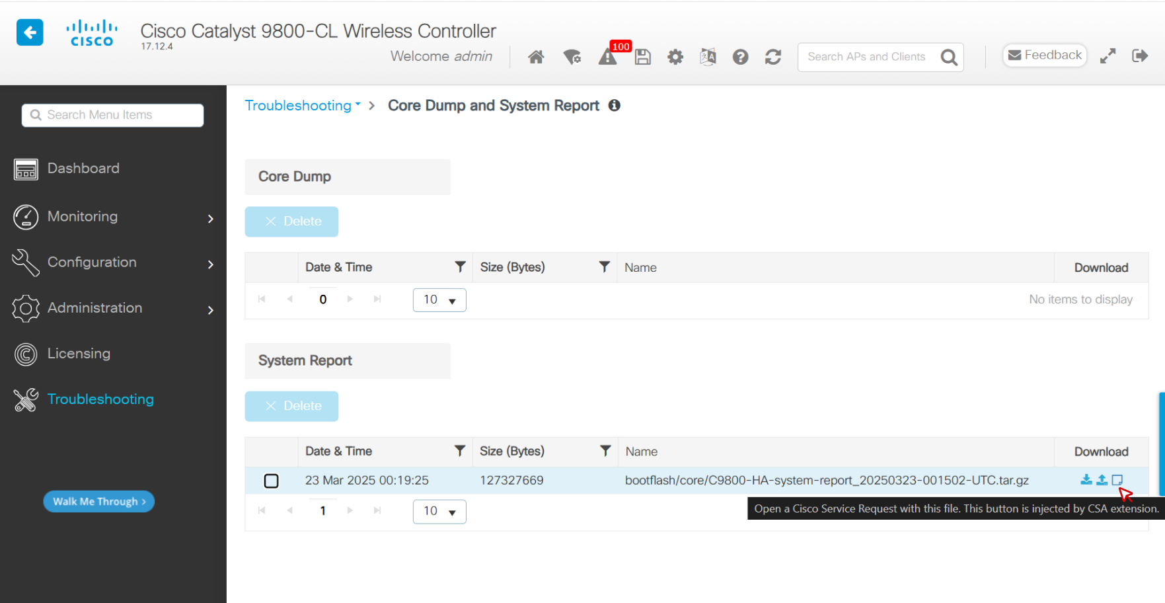Filter System Report Date & Time column
Viewport: 1165px width, 603px height.
[x=460, y=450]
